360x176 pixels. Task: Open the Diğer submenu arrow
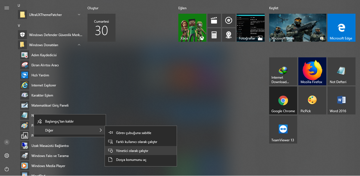[100, 130]
